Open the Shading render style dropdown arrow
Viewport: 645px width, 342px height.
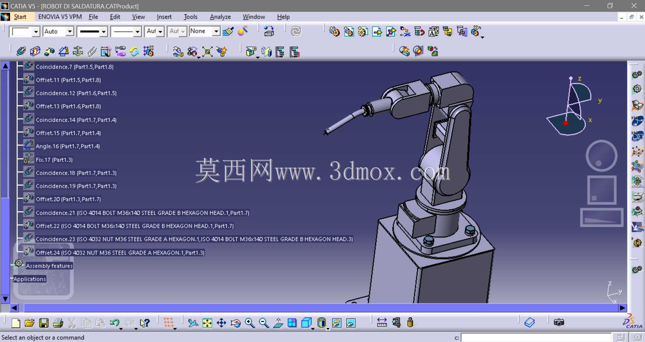pyautogui.click(x=328, y=328)
